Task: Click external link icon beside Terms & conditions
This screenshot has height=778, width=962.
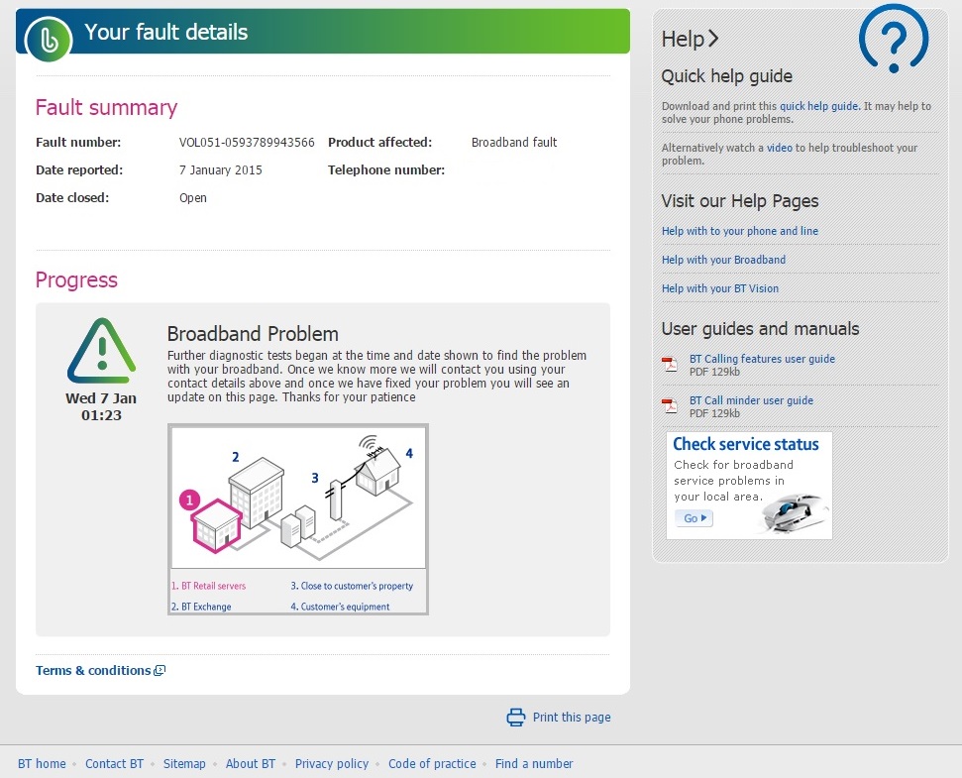Action: tap(160, 671)
